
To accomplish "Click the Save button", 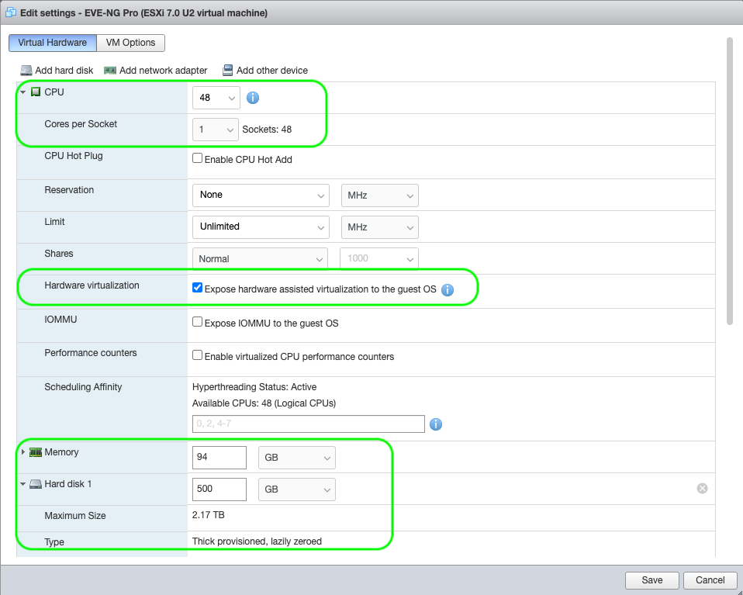I will [652, 580].
